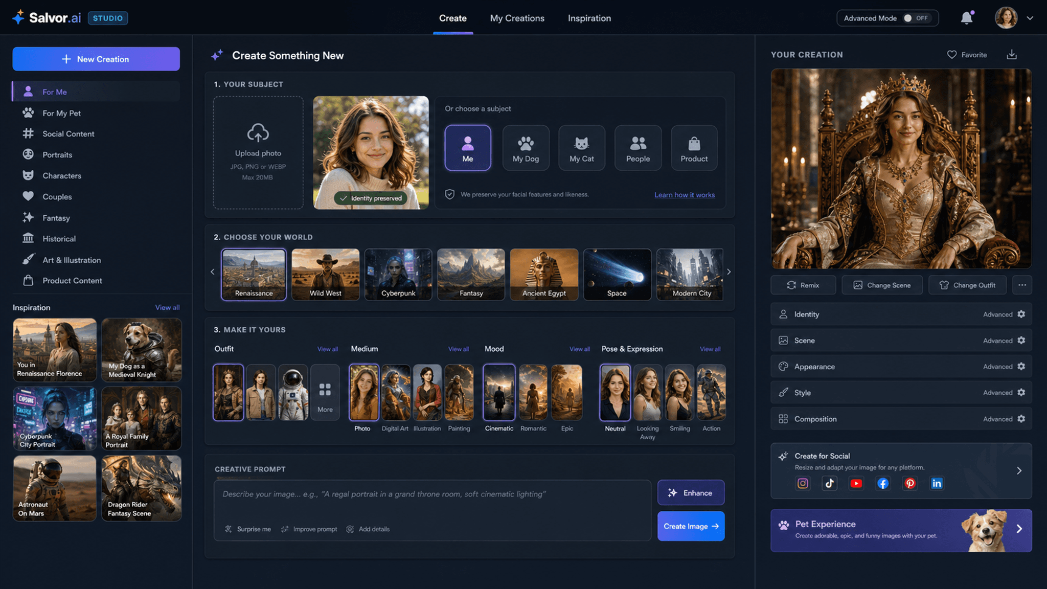Image resolution: width=1047 pixels, height=589 pixels.
Task: Show next worlds with right arrow
Action: click(729, 272)
